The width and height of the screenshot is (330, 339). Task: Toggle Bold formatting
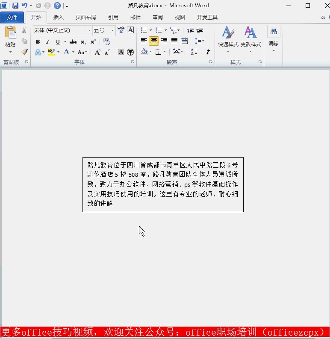38,42
